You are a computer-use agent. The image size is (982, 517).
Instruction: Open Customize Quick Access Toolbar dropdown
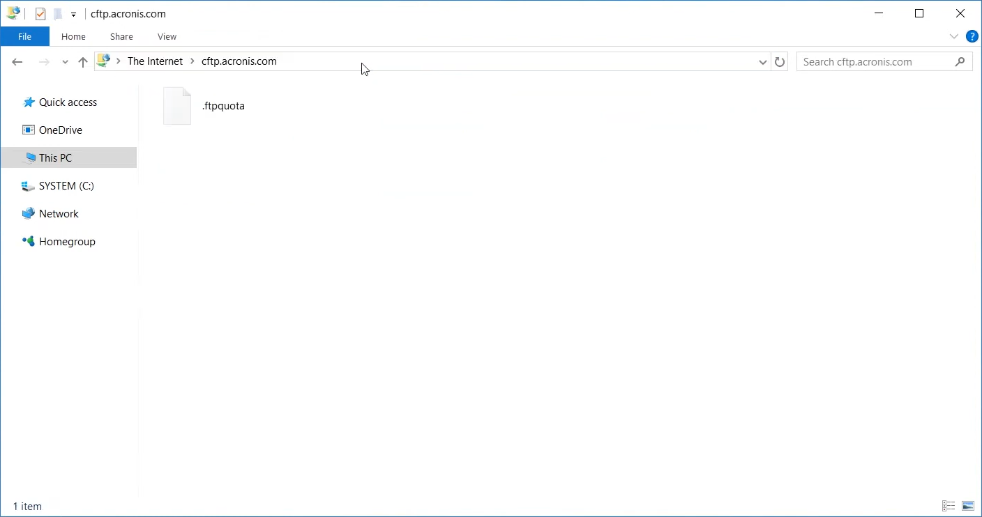point(73,15)
